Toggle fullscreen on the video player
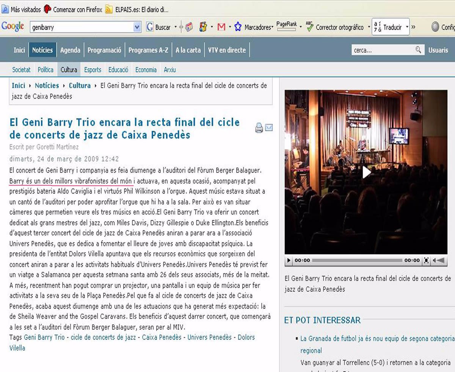The width and height of the screenshot is (455, 372). tap(426, 260)
